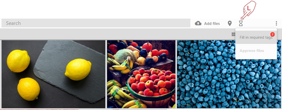Click the cloud upload icon
This screenshot has height=110, width=282.
pyautogui.click(x=198, y=23)
